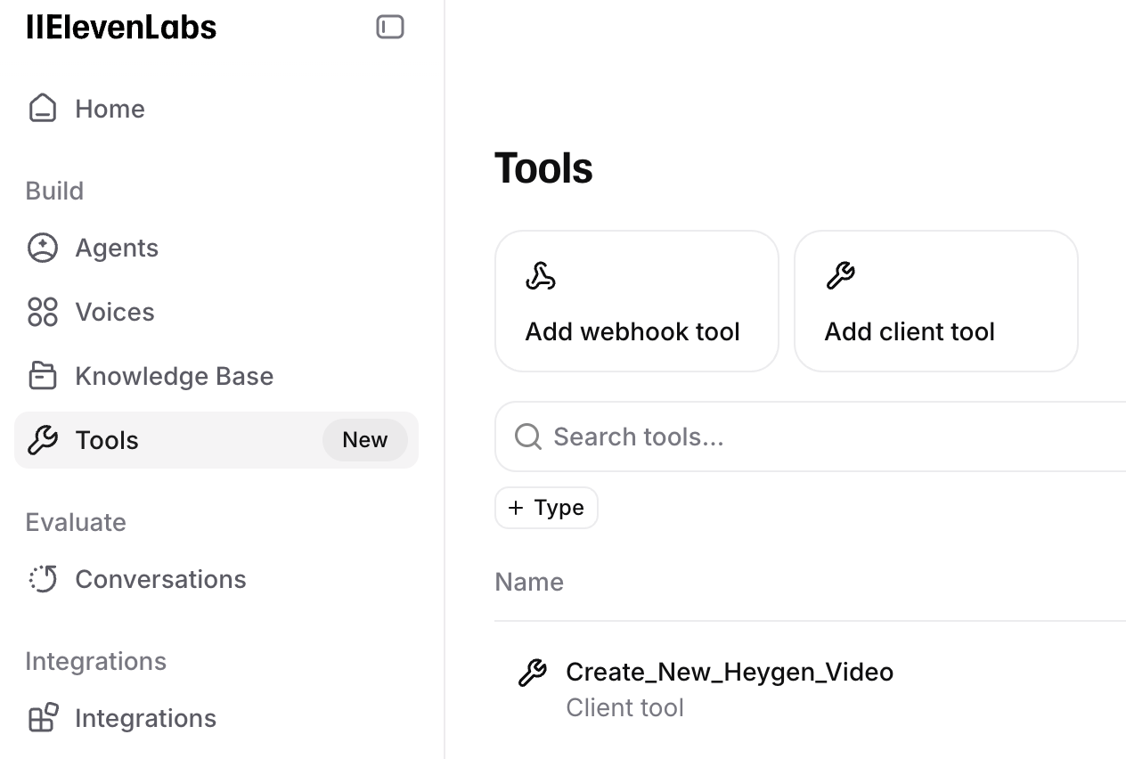1126x759 pixels.
Task: Click the ElevenLabs logo
Action: point(120,27)
